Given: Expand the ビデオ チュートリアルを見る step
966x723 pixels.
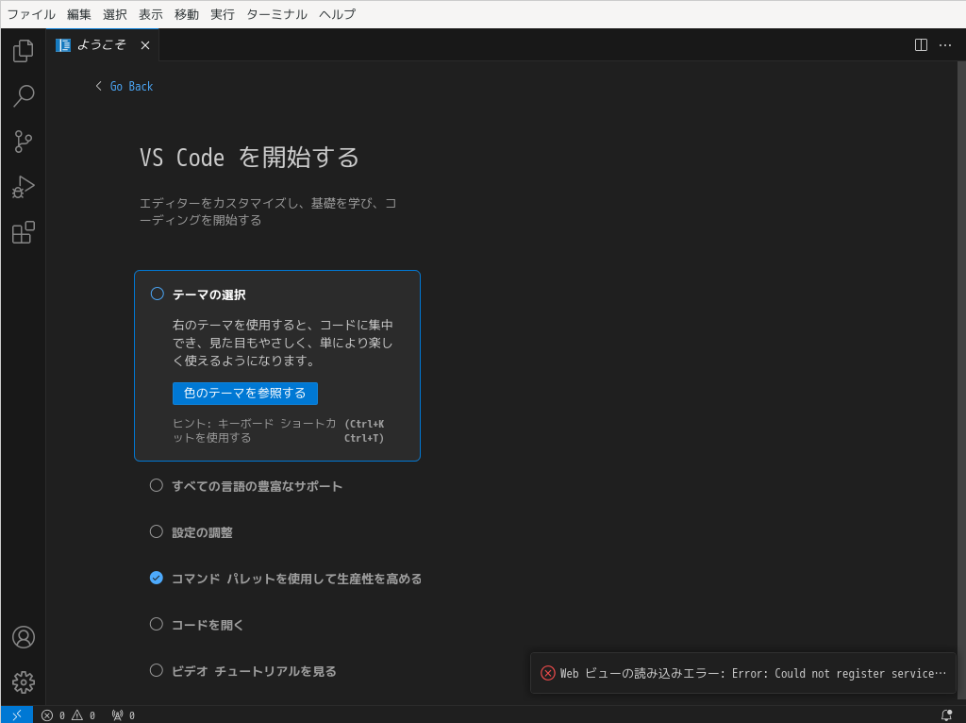Looking at the screenshot, I should [254, 671].
